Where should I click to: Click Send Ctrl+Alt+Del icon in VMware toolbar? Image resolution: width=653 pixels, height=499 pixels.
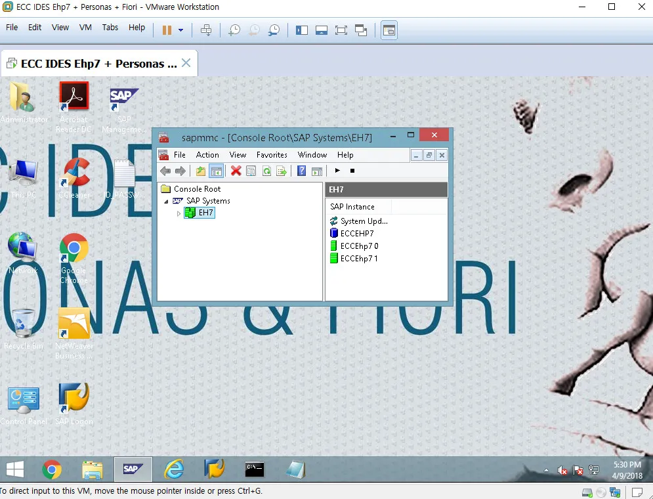click(x=206, y=30)
